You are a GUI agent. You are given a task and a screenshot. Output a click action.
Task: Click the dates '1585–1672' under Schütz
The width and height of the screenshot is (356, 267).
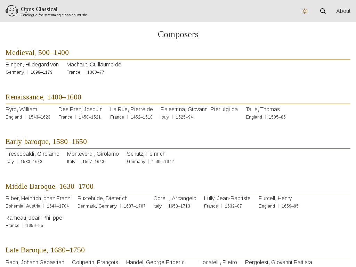tap(163, 161)
